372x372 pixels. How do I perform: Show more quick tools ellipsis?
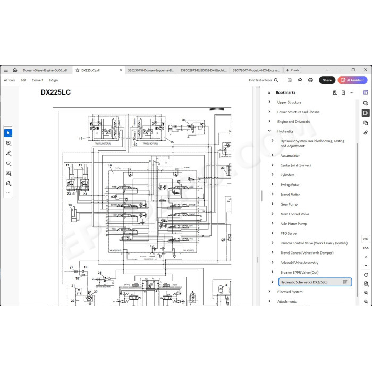pyautogui.click(x=9, y=193)
